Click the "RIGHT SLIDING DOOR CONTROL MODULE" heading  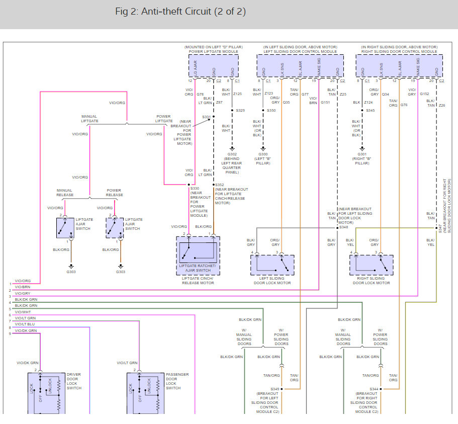(399, 52)
